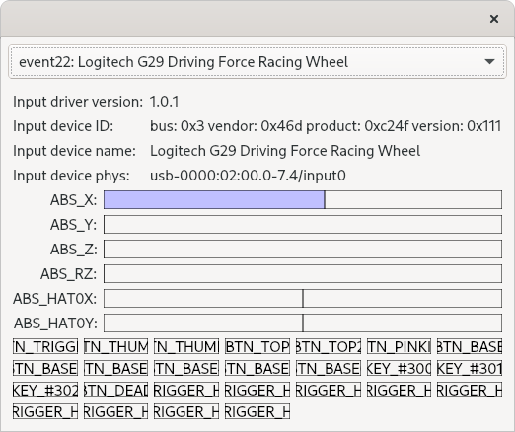Select the KEY_#301 indicator box
The height and width of the screenshot is (432, 515).
point(470,368)
